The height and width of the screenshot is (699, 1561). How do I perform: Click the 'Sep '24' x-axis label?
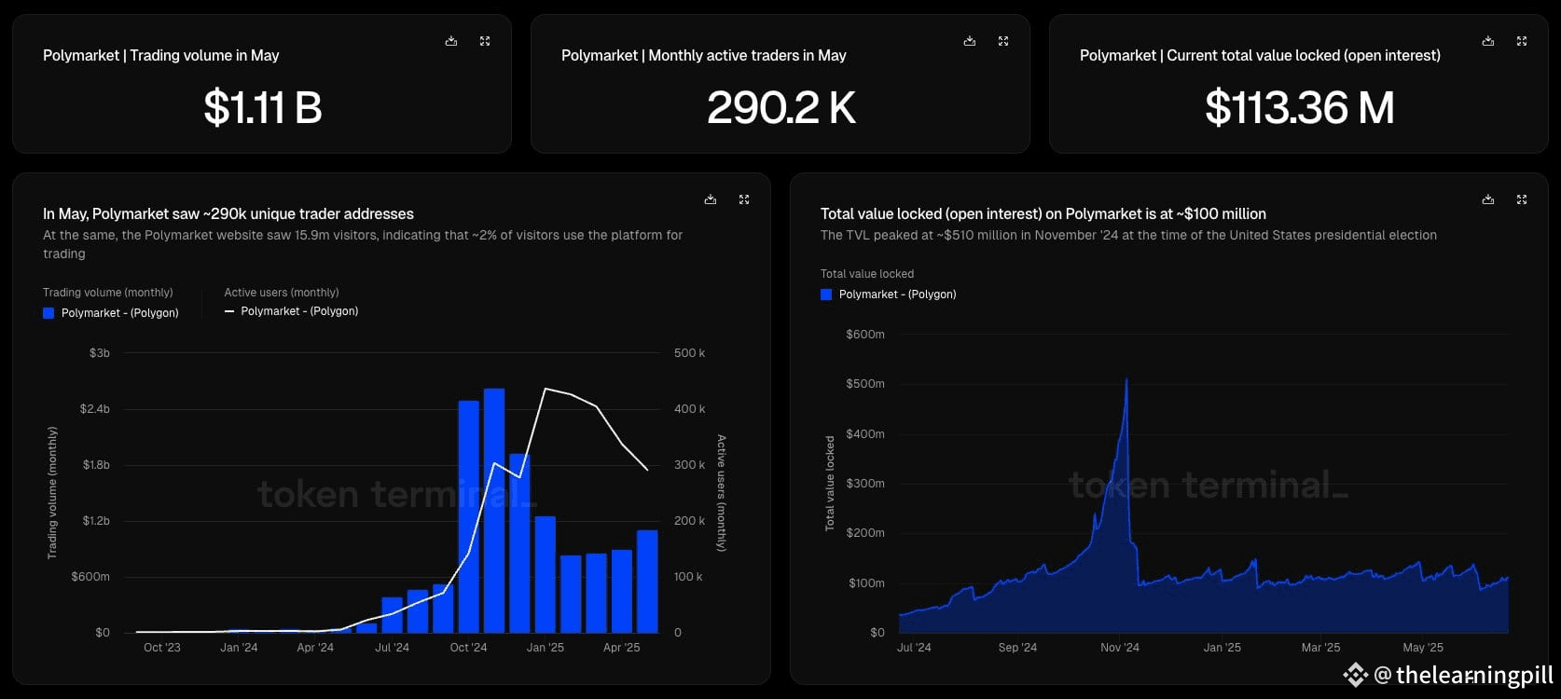click(x=1017, y=648)
